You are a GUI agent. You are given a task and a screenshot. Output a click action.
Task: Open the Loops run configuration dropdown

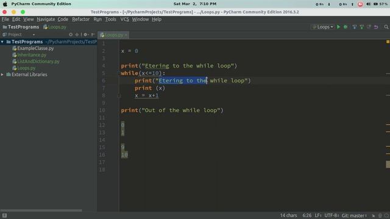click(322, 27)
